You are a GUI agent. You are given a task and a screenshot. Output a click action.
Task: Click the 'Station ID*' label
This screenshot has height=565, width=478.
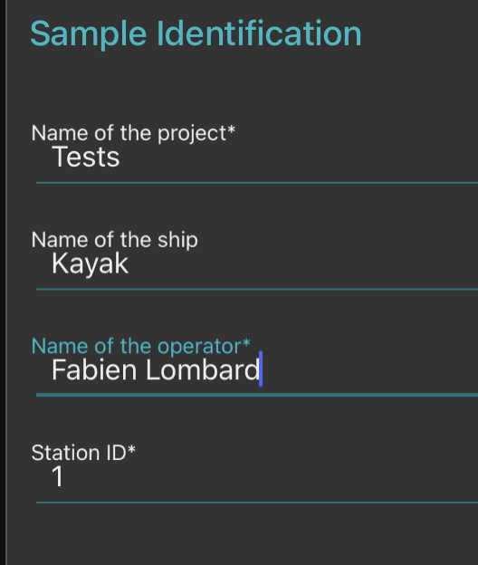click(x=83, y=452)
